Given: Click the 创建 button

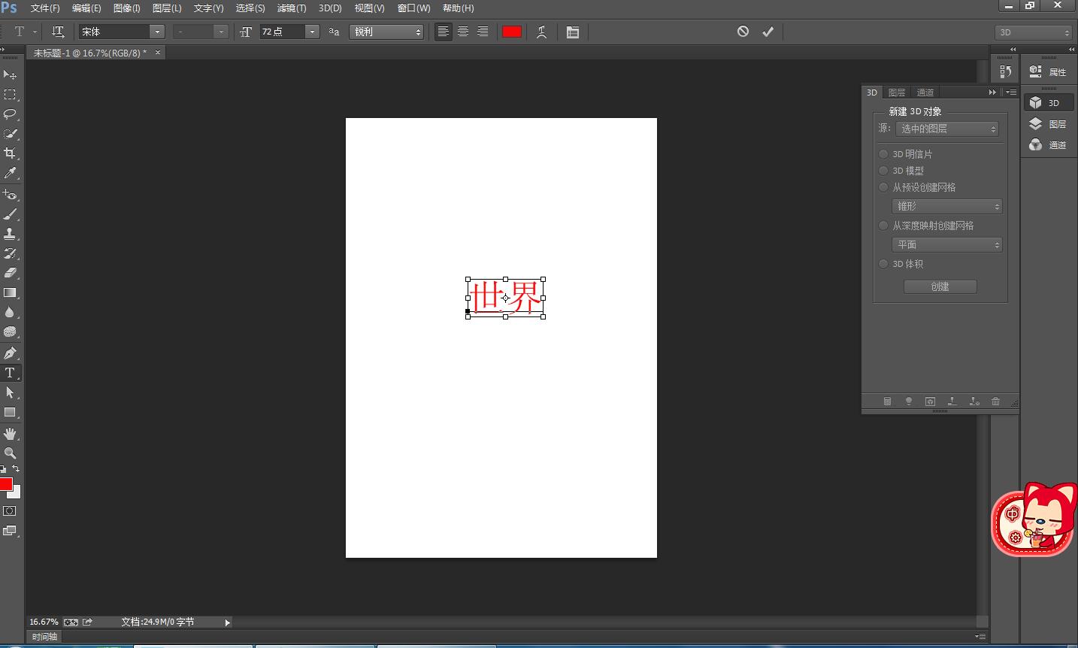Looking at the screenshot, I should pos(940,286).
